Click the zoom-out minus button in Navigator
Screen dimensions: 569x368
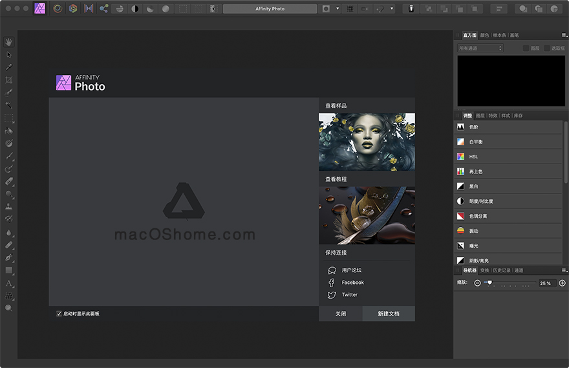pyautogui.click(x=478, y=283)
